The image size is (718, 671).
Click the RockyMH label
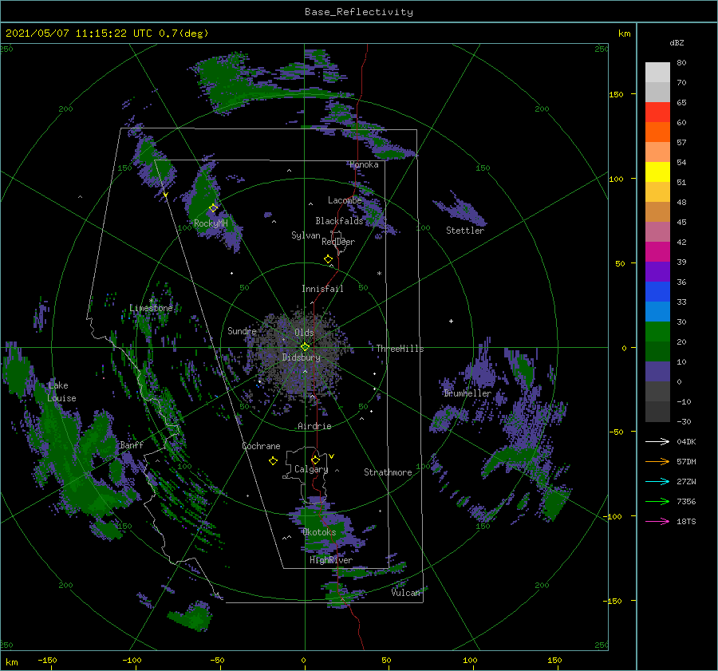pyautogui.click(x=211, y=223)
